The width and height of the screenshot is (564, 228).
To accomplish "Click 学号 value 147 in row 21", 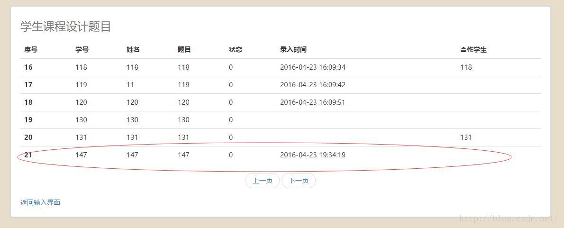I will point(81,155).
